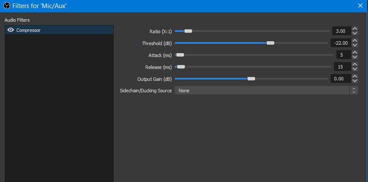
Task: Click the Output Gain (dB) label
Action: pyautogui.click(x=155, y=79)
